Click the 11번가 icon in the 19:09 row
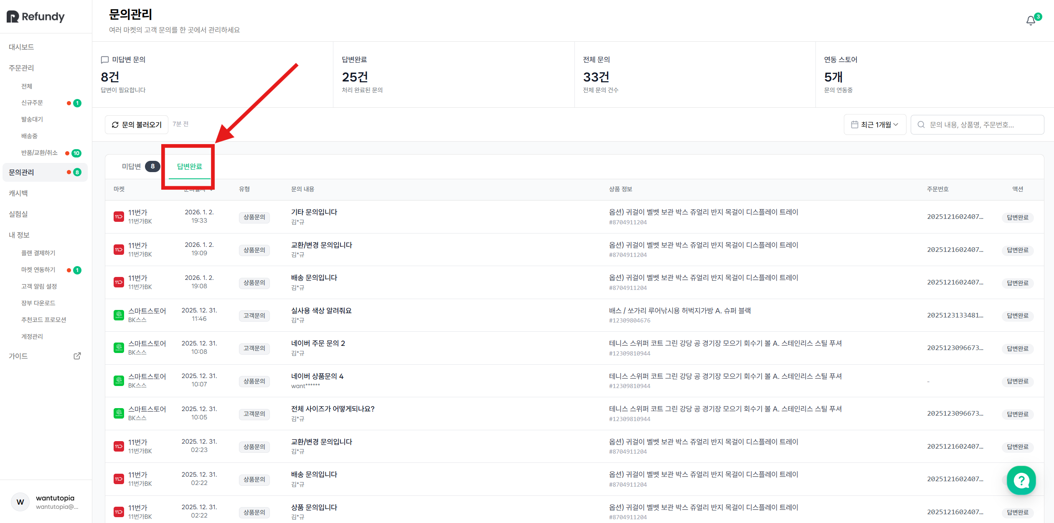 pos(119,249)
